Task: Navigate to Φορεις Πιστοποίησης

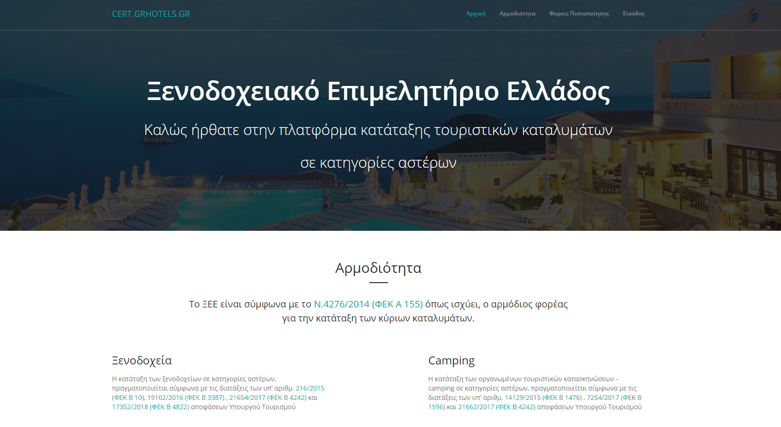Action: 579,14
